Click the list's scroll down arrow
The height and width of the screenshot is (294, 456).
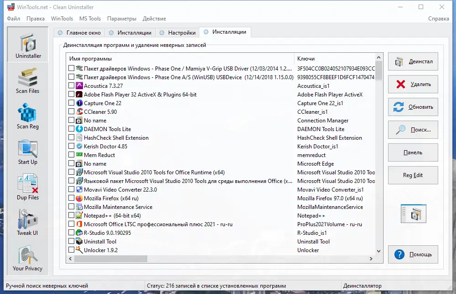click(x=378, y=251)
